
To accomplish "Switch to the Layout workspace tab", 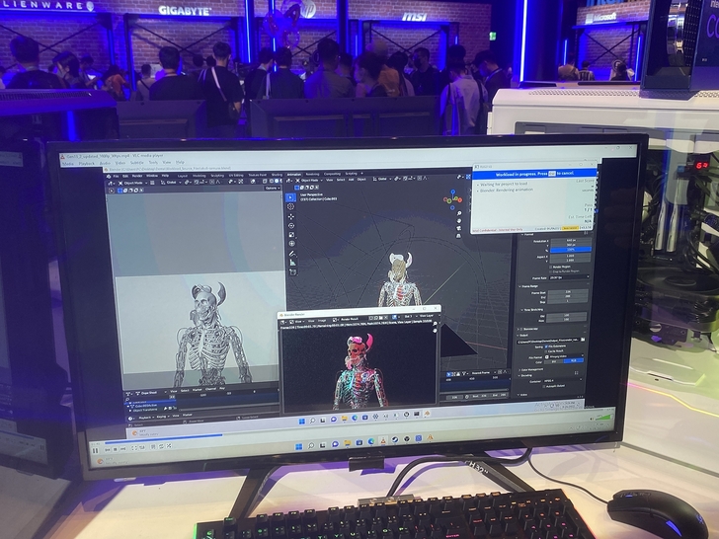I will click(183, 176).
